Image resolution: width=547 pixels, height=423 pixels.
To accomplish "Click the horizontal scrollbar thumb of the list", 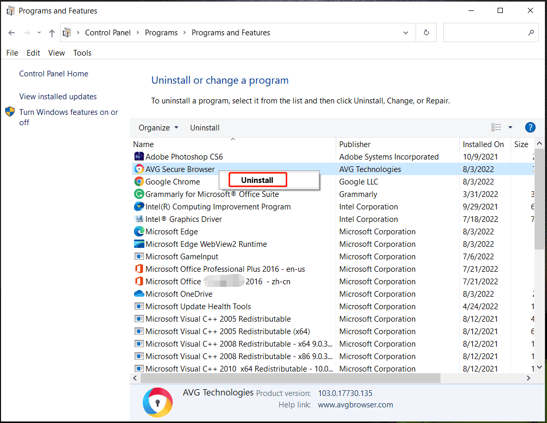I will [290, 378].
